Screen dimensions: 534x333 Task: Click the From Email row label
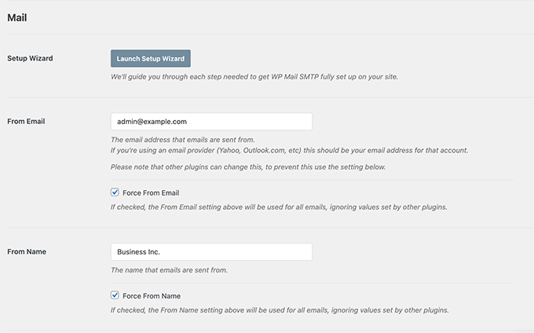pos(26,121)
